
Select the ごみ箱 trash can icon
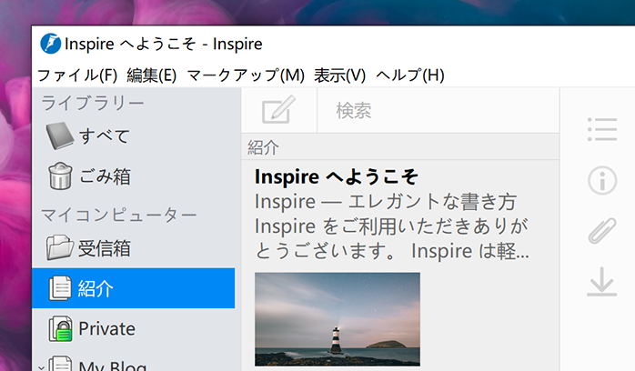(60, 175)
